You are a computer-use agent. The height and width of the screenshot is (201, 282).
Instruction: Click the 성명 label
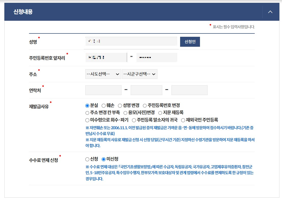click(x=33, y=42)
